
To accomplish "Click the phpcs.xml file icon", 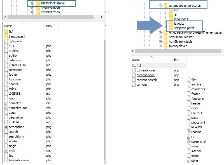I will click(189, 122).
